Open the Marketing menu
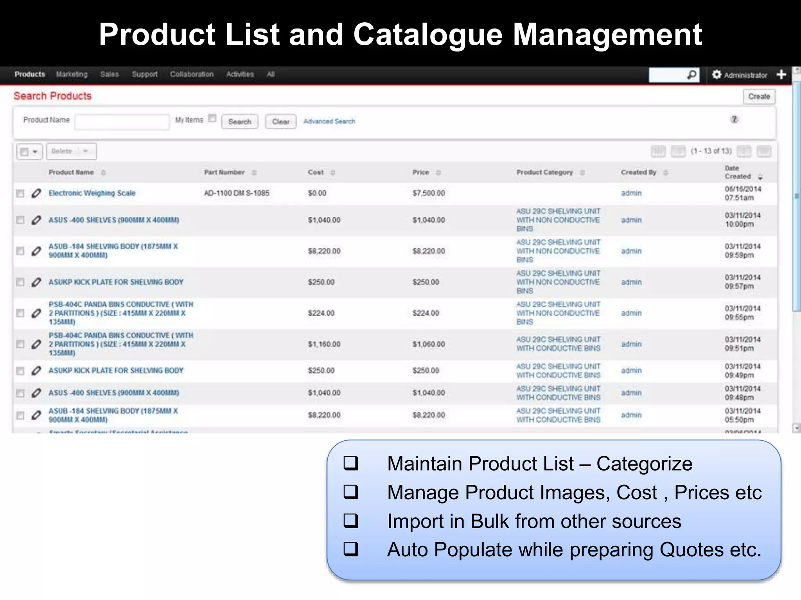 pyautogui.click(x=72, y=74)
